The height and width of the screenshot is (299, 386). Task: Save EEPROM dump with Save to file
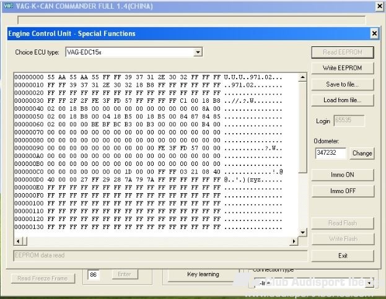point(343,84)
